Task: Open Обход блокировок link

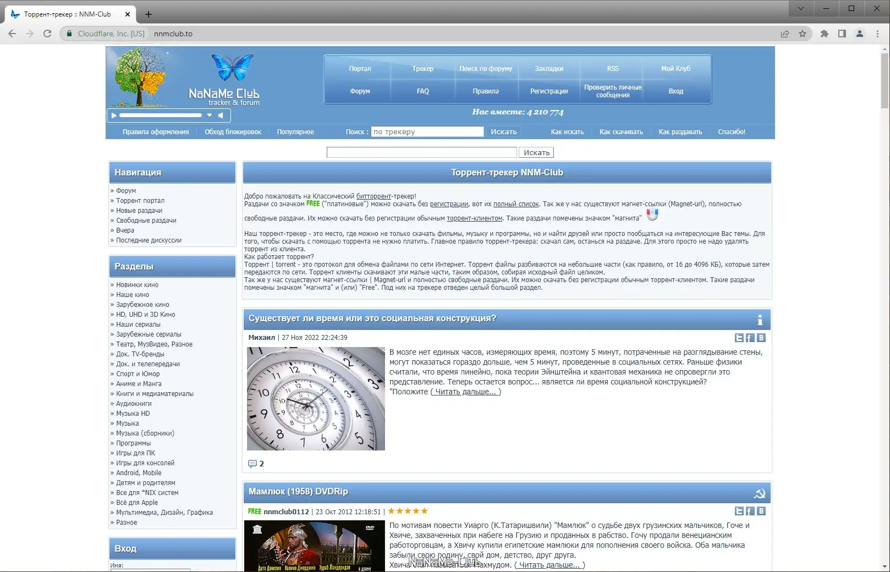Action: [233, 132]
